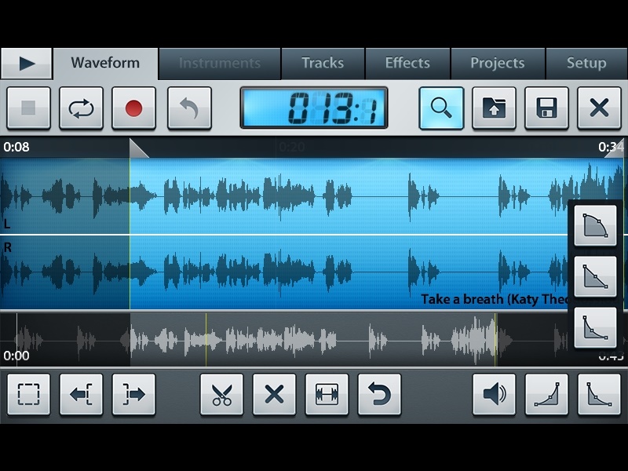
Task: Open the Effects tab
Action: tap(407, 64)
